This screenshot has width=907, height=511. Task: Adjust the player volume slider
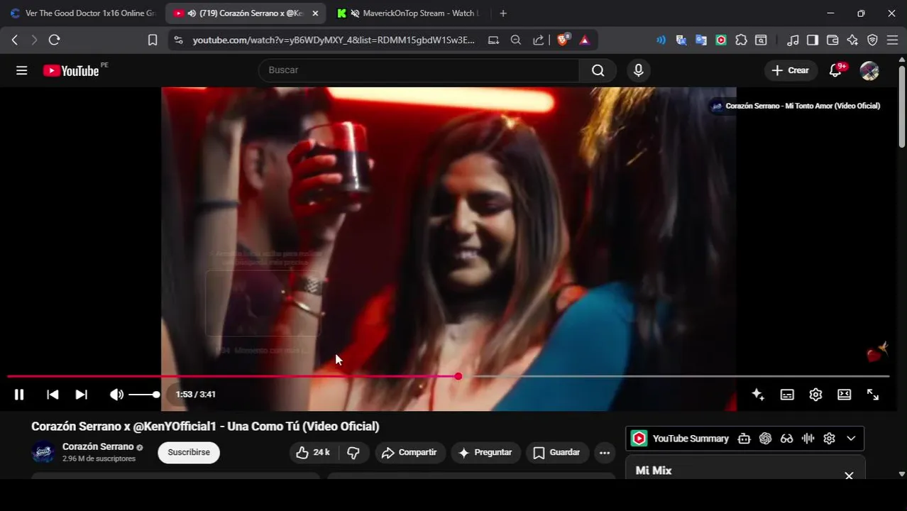pos(144,395)
